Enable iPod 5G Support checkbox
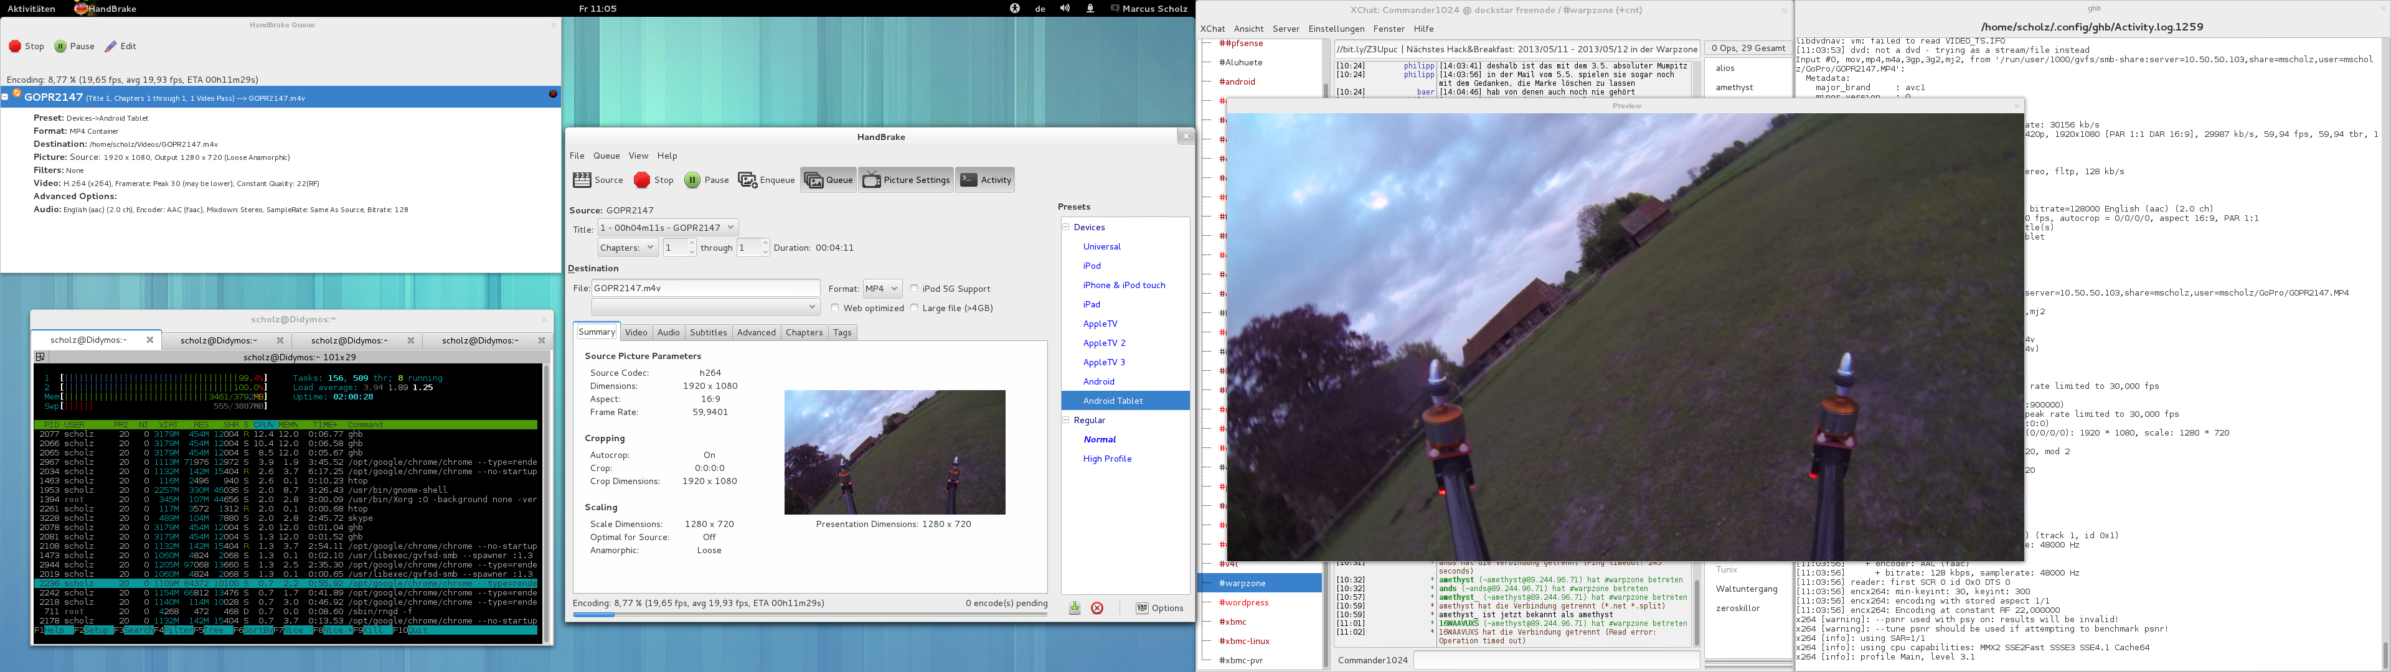This screenshot has height=672, width=2391. [914, 289]
